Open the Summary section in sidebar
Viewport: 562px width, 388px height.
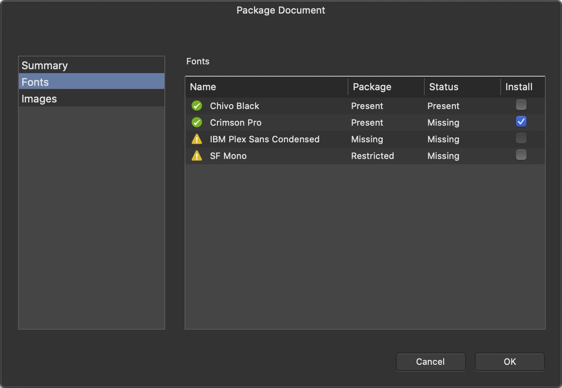92,65
